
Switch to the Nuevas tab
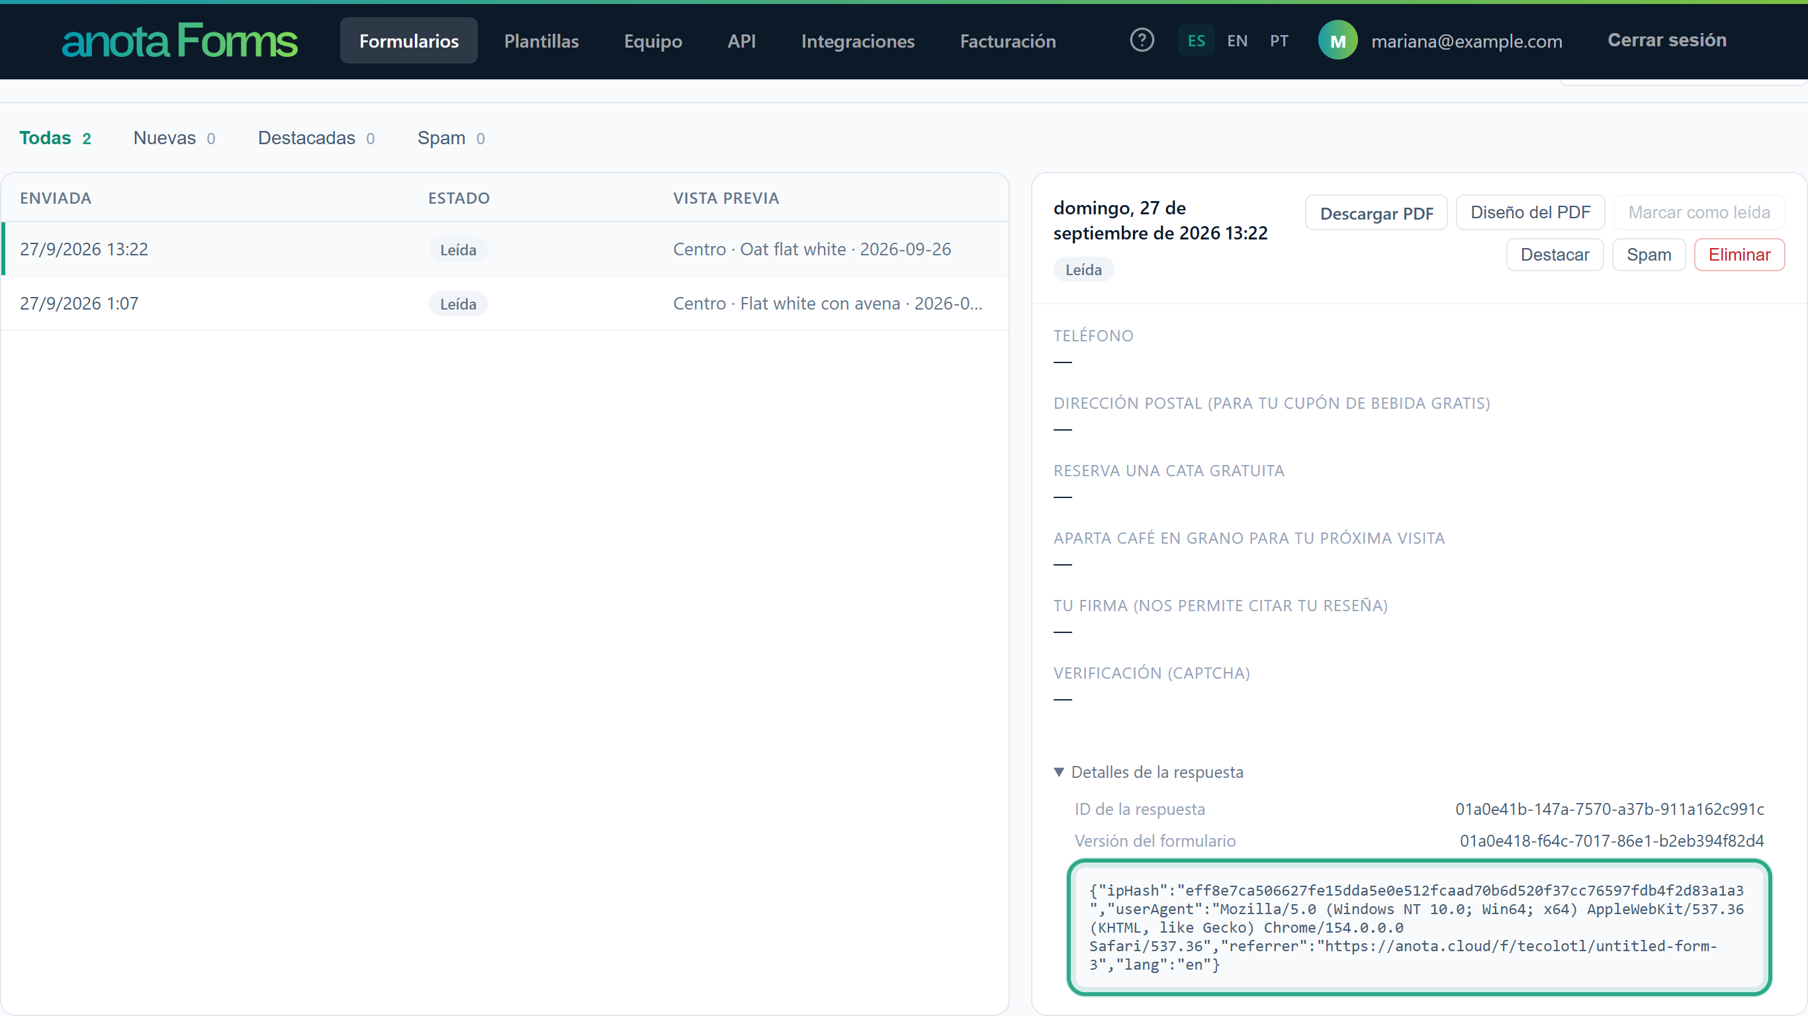174,138
